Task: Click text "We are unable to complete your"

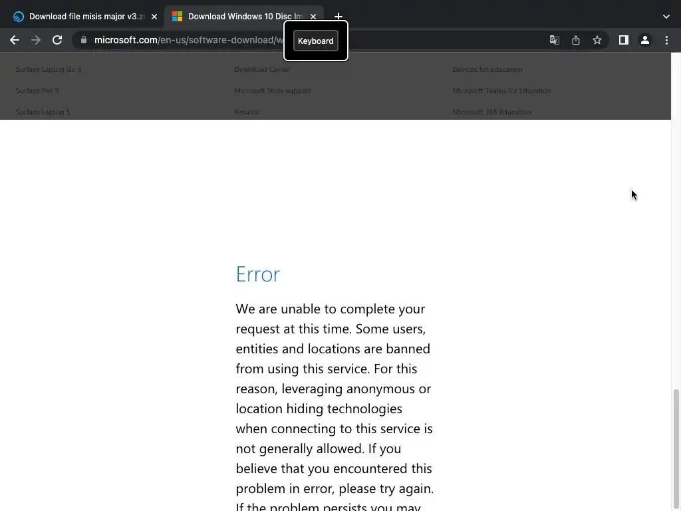Action: 331,309
